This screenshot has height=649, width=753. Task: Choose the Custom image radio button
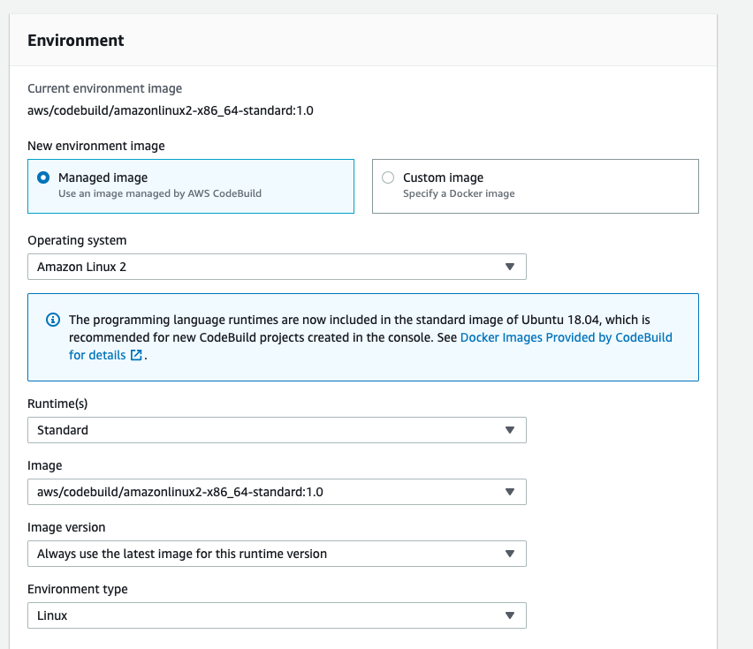[387, 177]
